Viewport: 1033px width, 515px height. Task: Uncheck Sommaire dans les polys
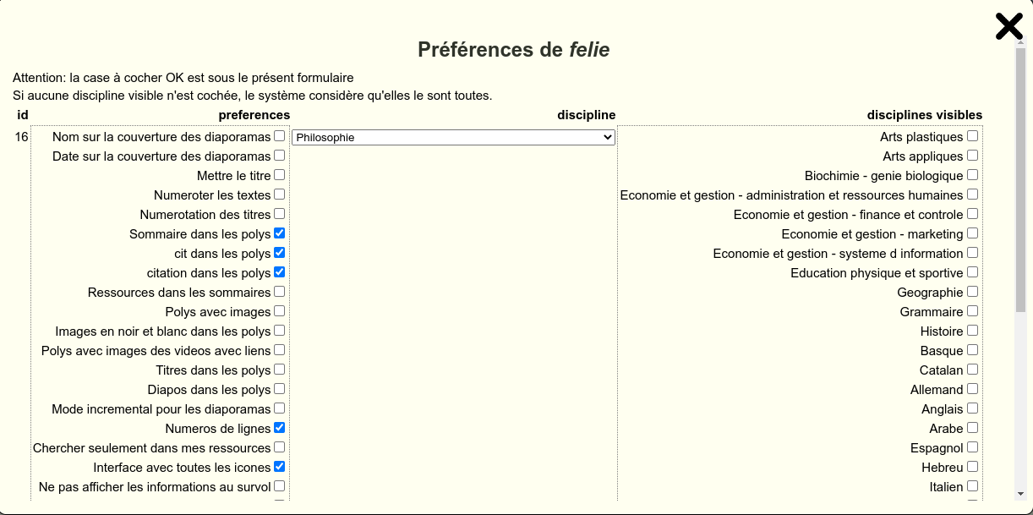pyautogui.click(x=279, y=233)
